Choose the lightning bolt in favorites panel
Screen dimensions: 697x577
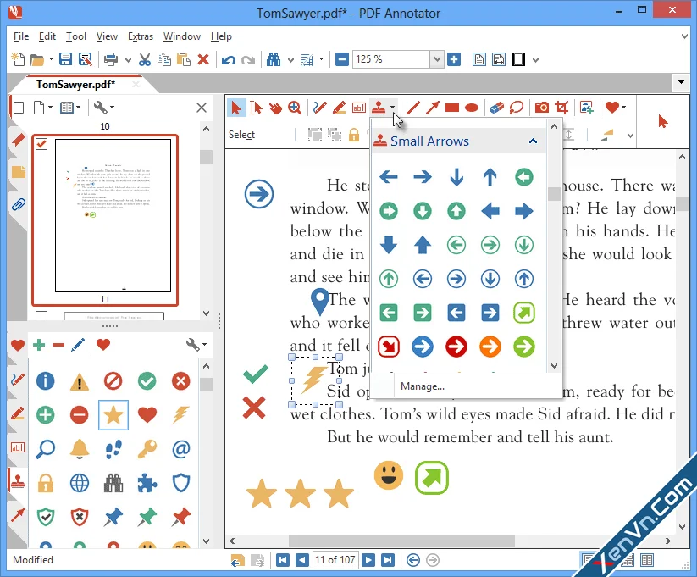click(181, 415)
